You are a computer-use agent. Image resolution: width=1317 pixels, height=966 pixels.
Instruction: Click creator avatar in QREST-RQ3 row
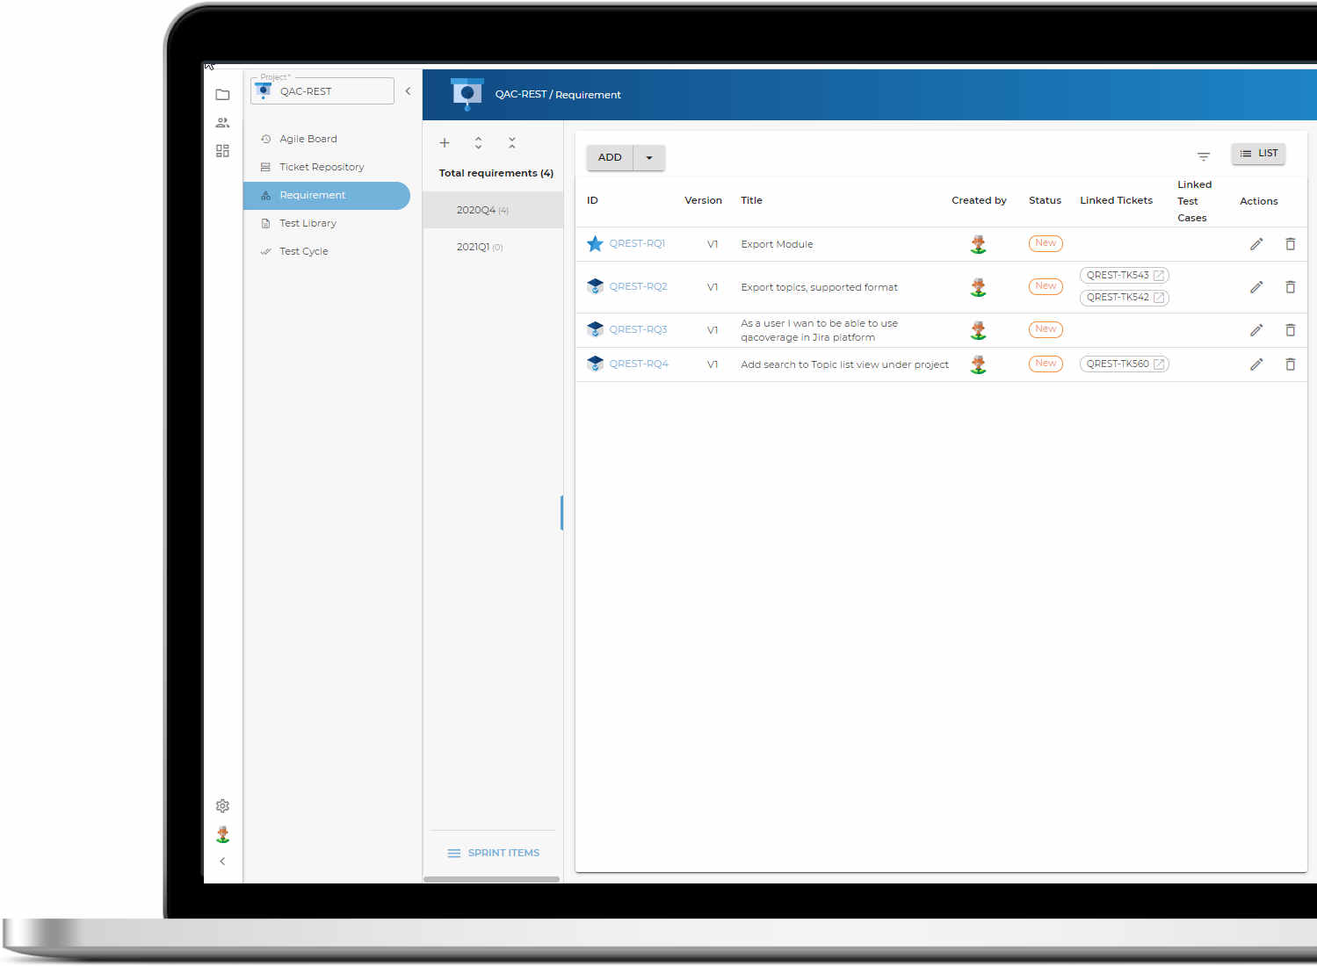(x=978, y=330)
